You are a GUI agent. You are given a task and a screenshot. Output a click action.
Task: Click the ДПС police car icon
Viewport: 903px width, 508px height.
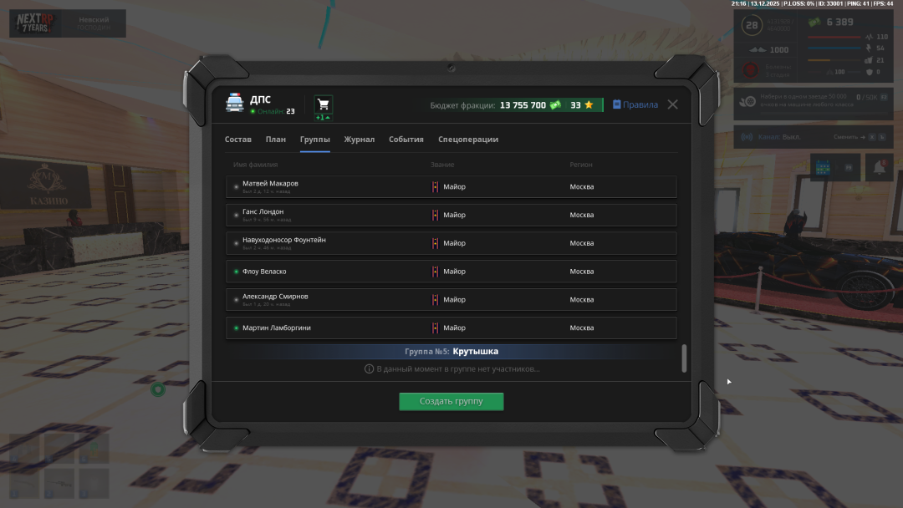point(235,103)
